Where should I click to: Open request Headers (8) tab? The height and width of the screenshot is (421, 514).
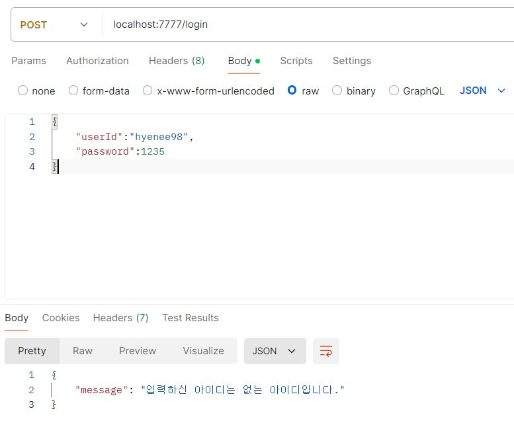coord(177,61)
